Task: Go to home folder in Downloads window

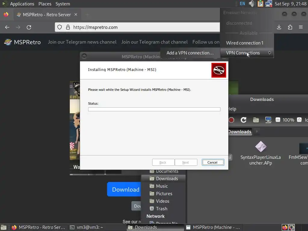Action: point(256,120)
